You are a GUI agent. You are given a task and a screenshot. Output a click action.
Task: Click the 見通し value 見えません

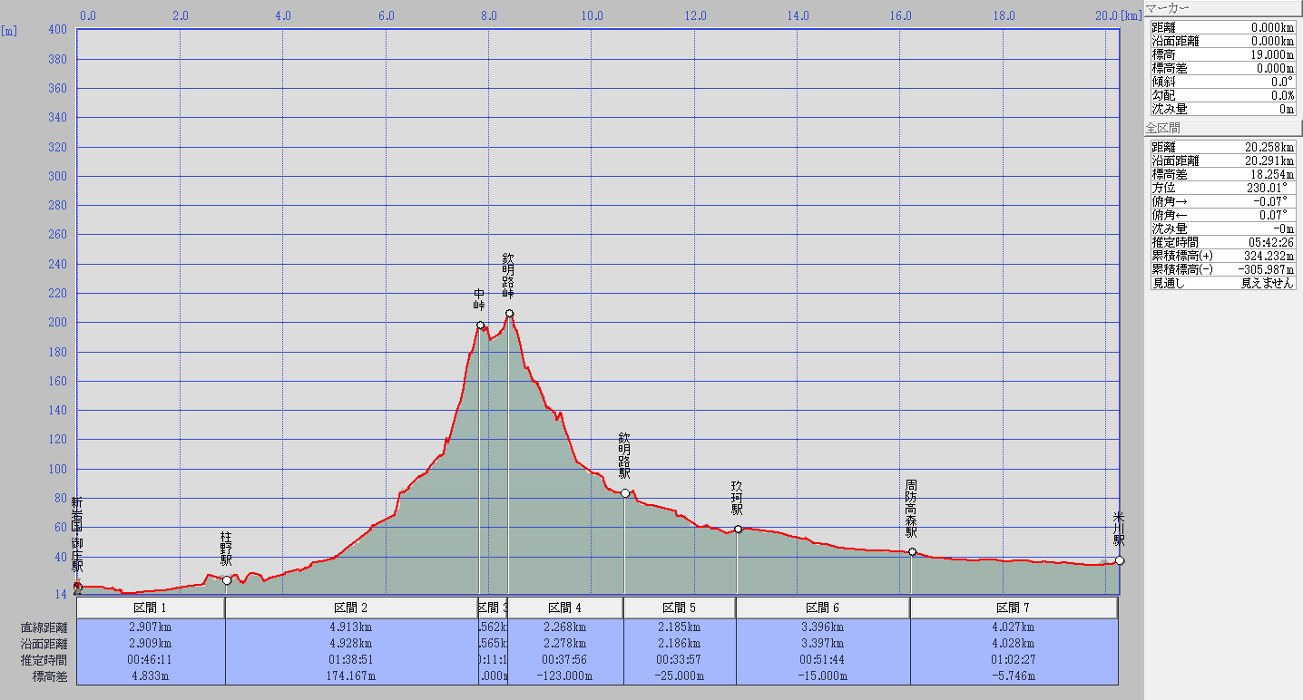(x=1268, y=283)
